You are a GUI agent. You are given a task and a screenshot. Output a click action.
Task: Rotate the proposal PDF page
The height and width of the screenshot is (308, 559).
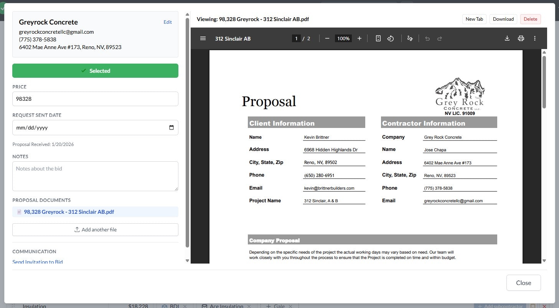(391, 38)
